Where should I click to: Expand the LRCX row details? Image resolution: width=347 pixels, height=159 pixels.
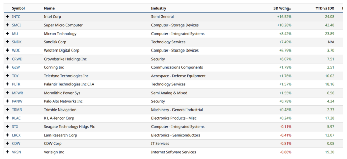click(7, 135)
